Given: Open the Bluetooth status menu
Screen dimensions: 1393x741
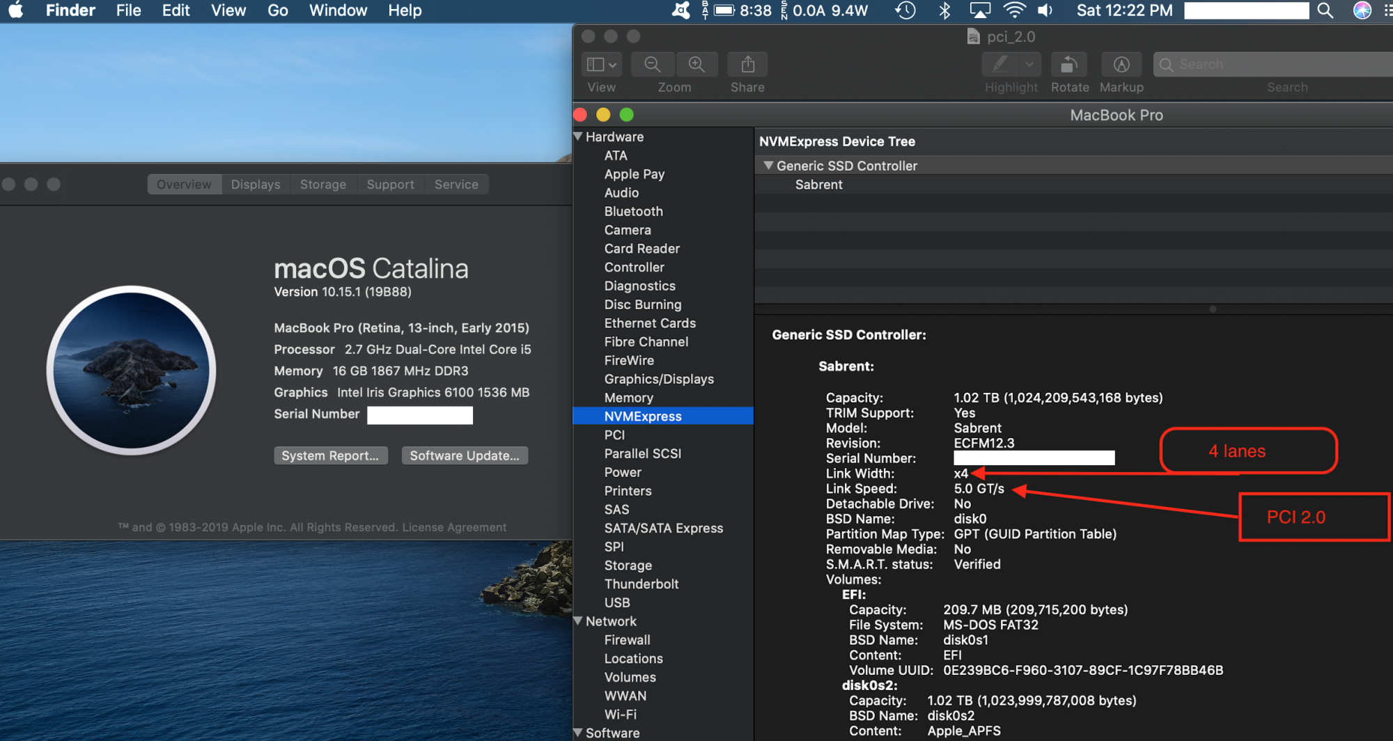Looking at the screenshot, I should click(944, 10).
